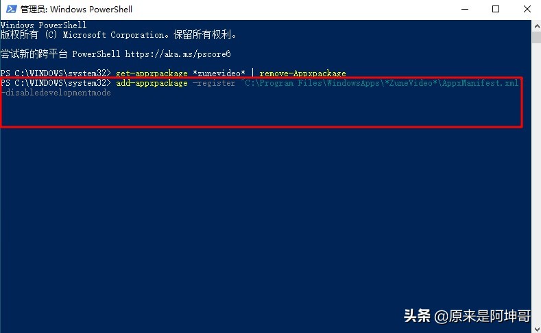
Task: Click the vertical scrollbar thumb
Action: click(x=536, y=37)
